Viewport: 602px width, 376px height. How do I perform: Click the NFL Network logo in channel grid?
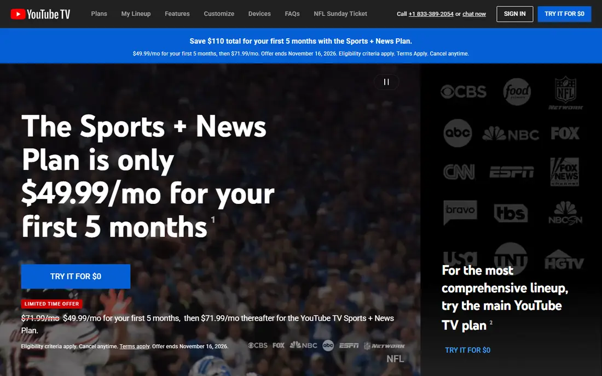[565, 93]
